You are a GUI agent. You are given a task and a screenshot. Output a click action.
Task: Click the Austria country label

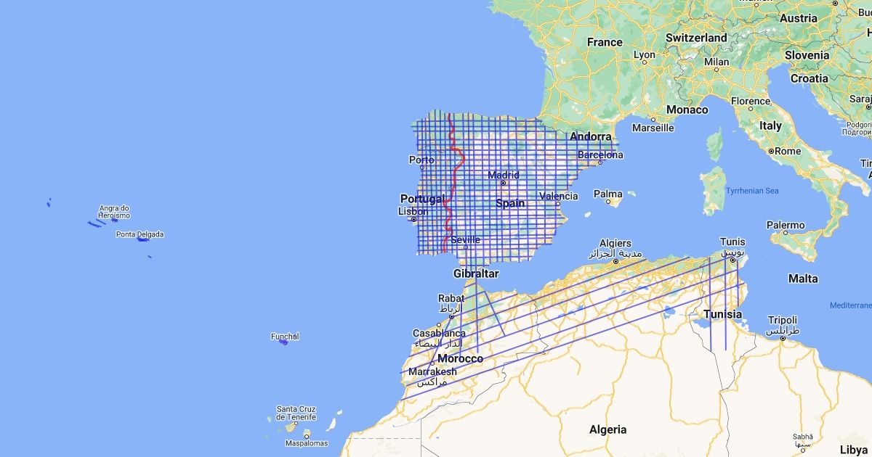pos(799,18)
